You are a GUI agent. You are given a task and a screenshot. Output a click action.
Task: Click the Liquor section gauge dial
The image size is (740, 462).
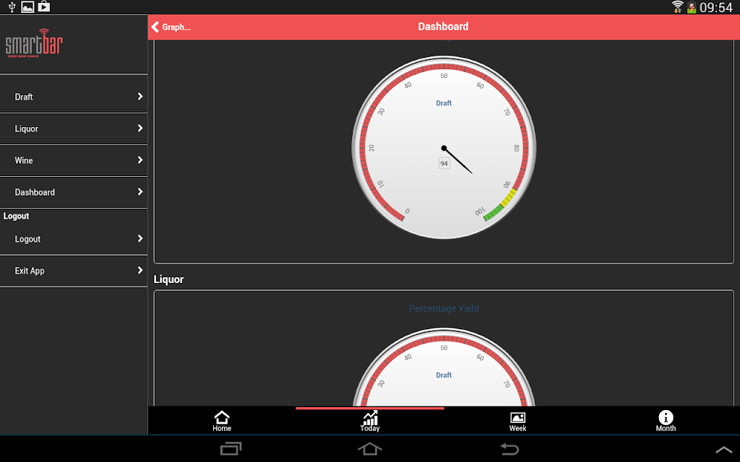[x=444, y=367]
